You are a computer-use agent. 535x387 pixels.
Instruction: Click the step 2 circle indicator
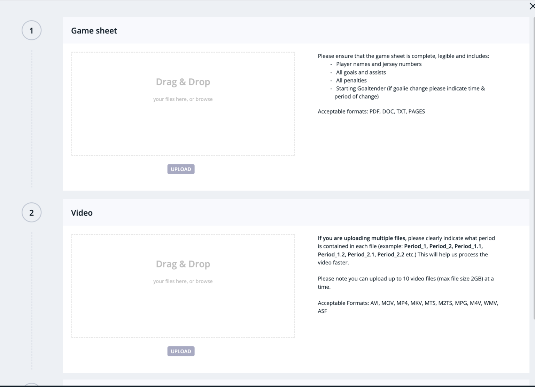tap(31, 213)
